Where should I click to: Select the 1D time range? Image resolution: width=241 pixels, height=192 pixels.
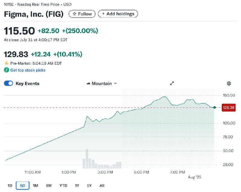click(10, 186)
